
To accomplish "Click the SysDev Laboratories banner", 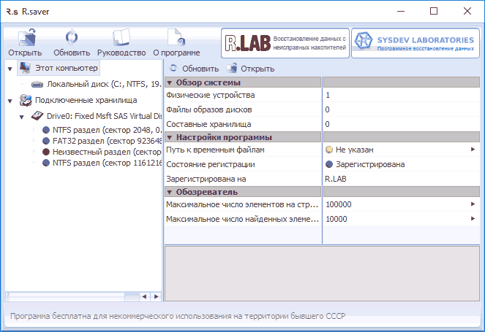I will pos(416,43).
